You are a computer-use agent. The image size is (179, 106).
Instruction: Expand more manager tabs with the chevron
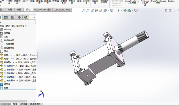point(34,17)
